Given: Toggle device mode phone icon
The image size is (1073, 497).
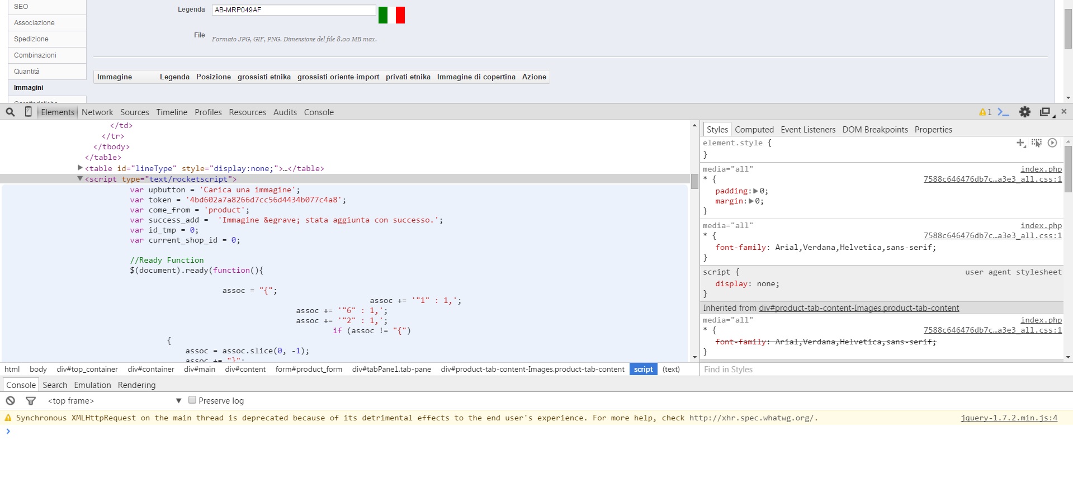Looking at the screenshot, I should 28,112.
